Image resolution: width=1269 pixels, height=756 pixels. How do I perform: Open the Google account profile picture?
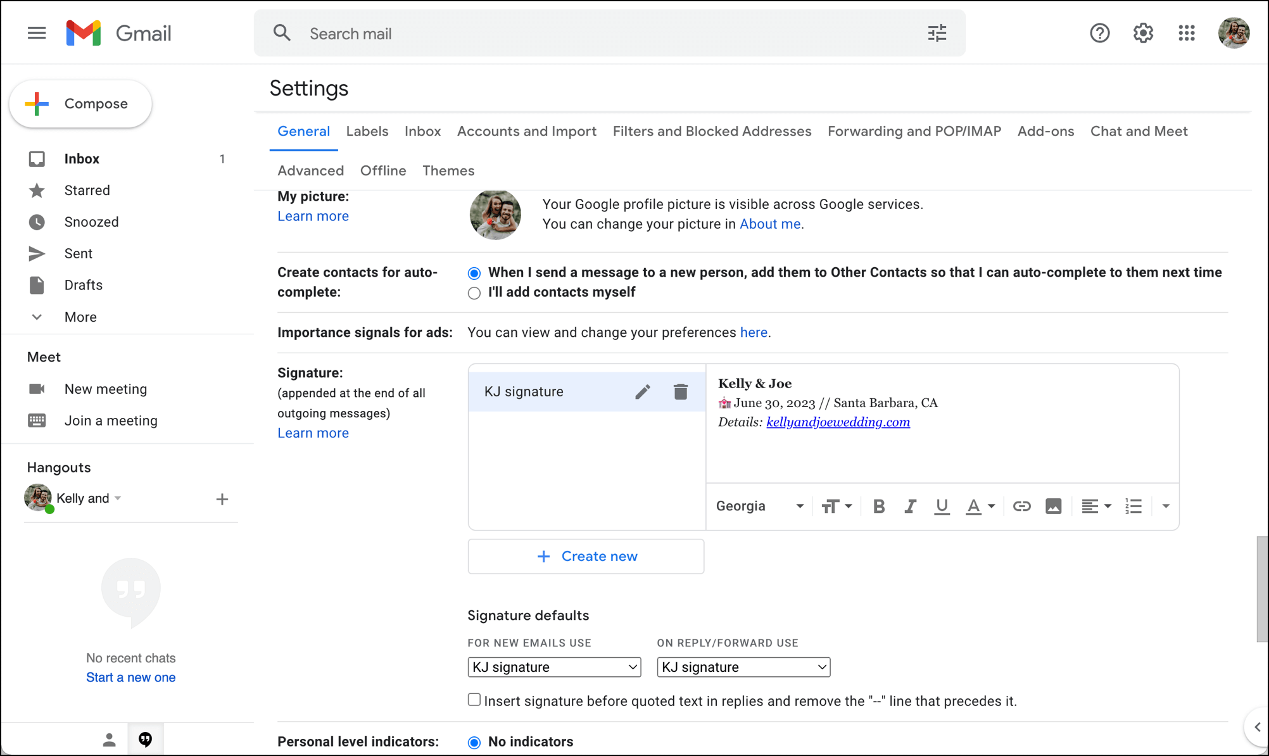1234,33
